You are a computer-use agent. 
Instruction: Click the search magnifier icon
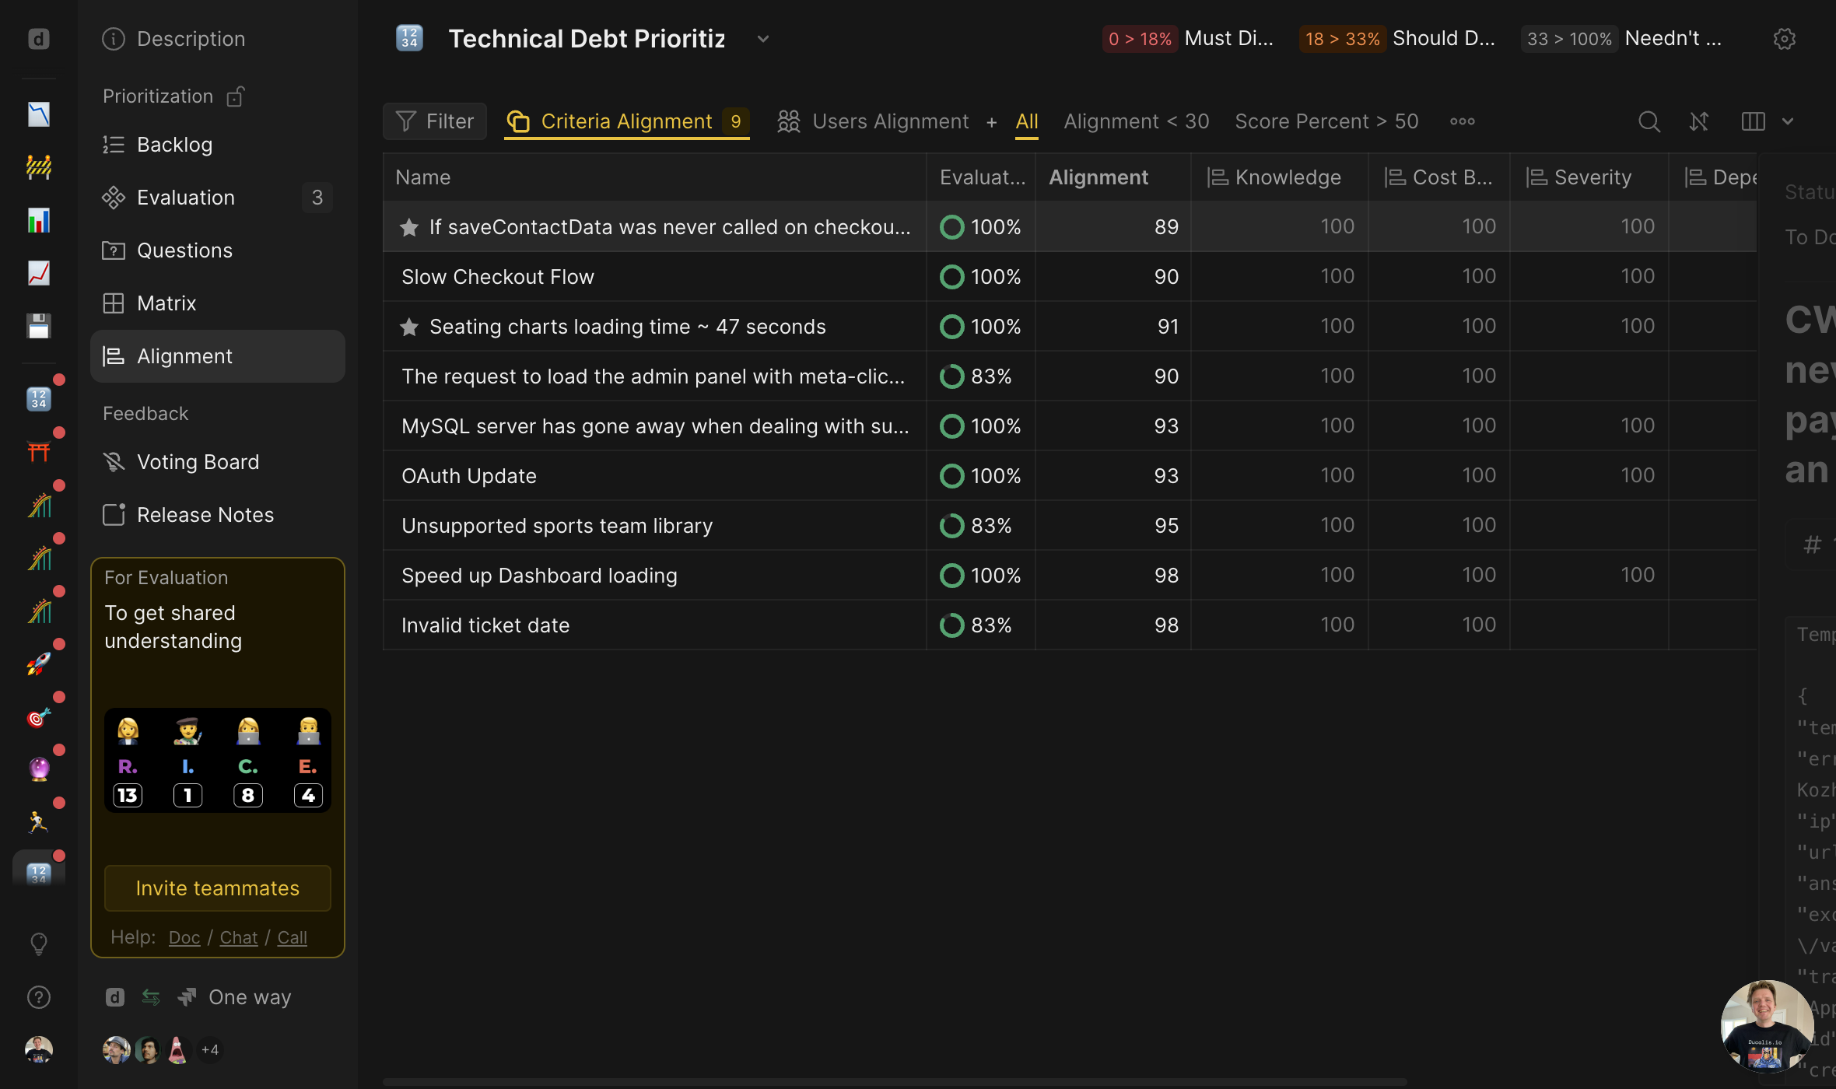[x=1649, y=121]
